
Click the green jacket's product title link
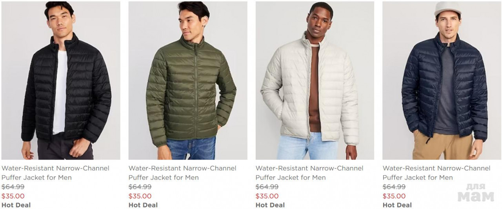point(182,173)
